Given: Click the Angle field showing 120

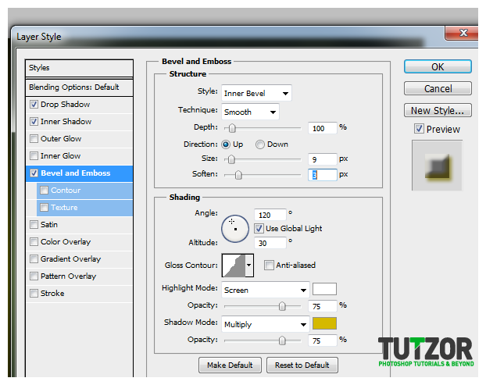Looking at the screenshot, I should coord(270,215).
